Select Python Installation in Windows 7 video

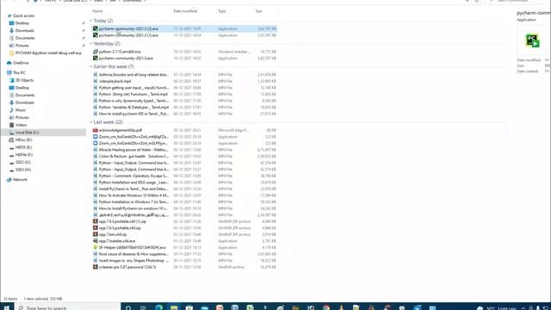point(133,202)
